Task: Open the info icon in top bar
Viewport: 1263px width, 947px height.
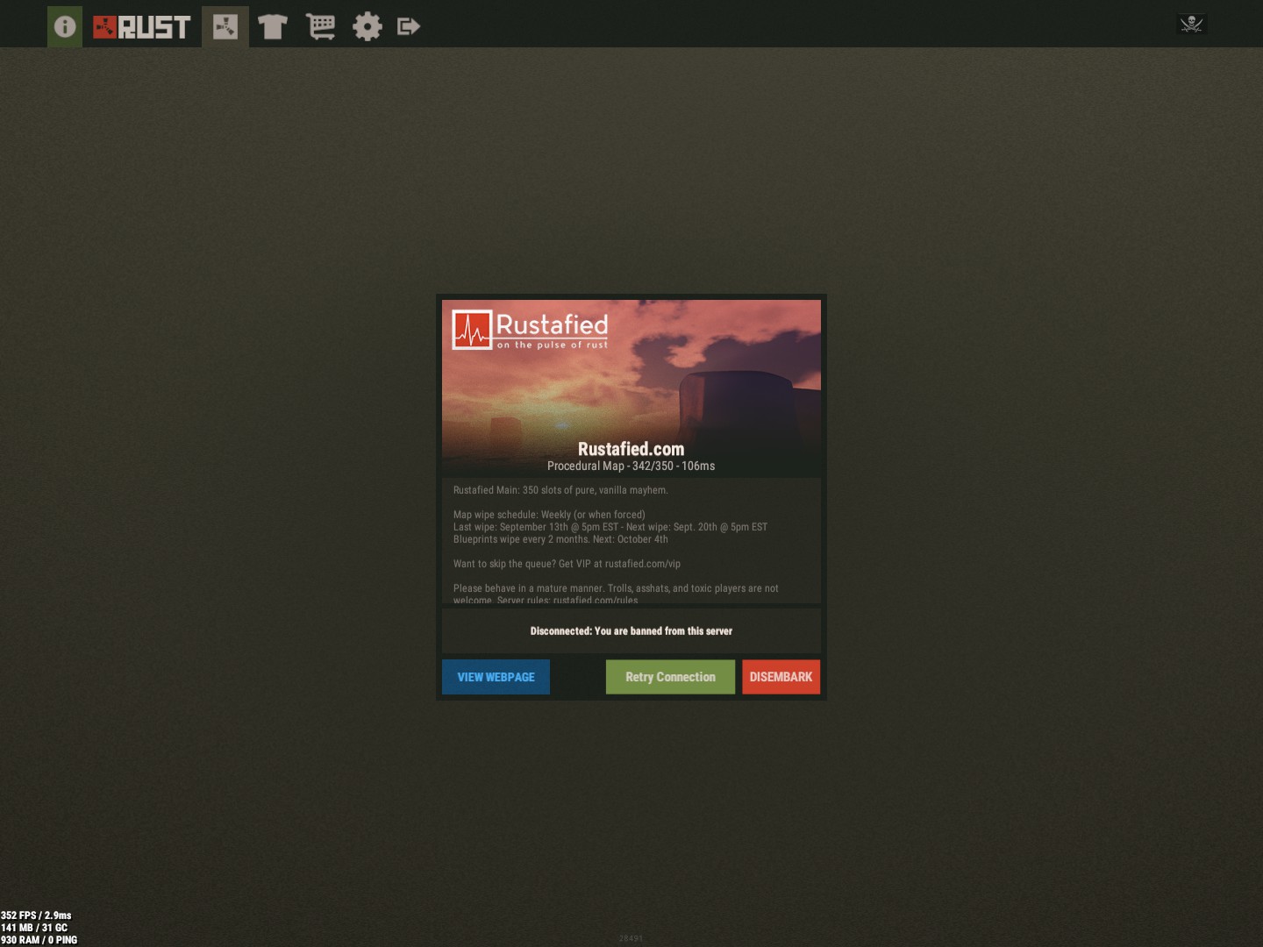Action: click(x=65, y=26)
